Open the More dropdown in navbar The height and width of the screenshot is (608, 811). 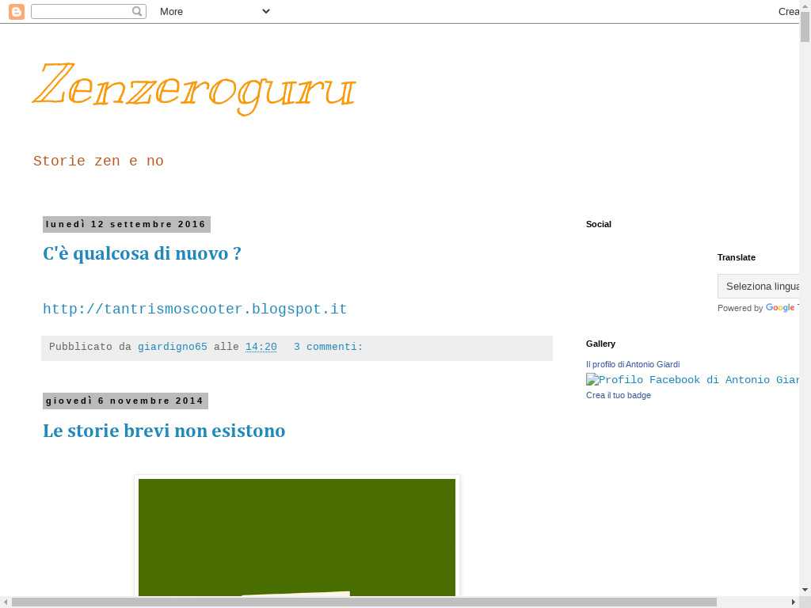214,12
